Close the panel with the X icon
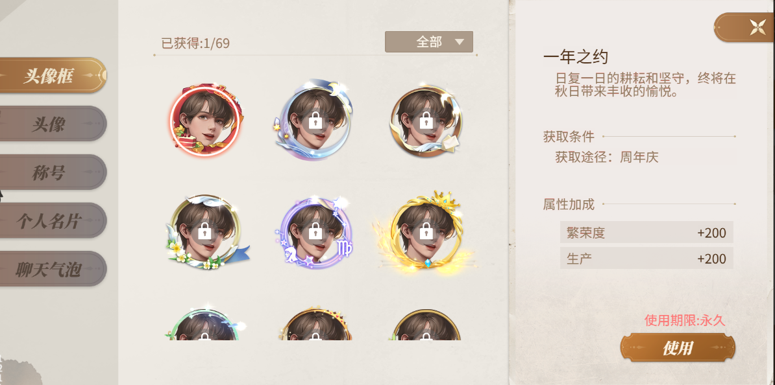 coord(757,27)
